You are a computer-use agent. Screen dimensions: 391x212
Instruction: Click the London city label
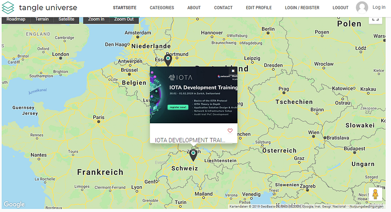click(61, 54)
